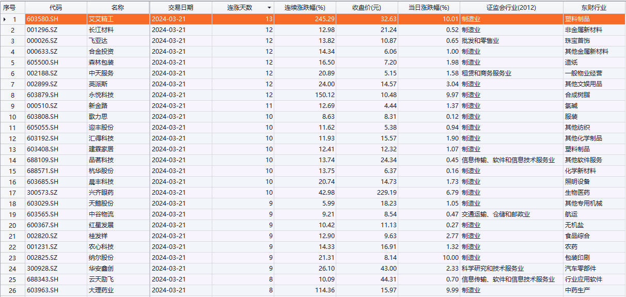Click the 229.19 closing price cell
Screen dimensions: 626x297
point(366,193)
